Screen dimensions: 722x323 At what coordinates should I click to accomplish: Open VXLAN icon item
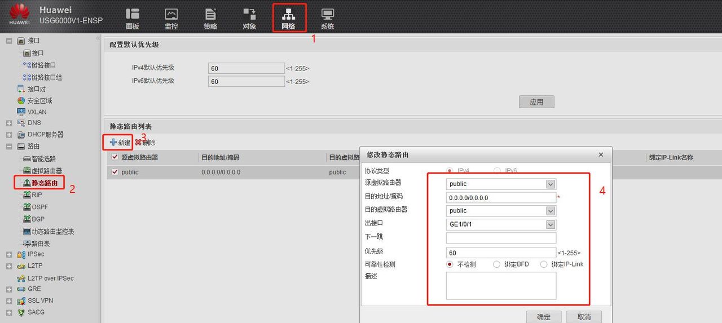pyautogui.click(x=21, y=112)
